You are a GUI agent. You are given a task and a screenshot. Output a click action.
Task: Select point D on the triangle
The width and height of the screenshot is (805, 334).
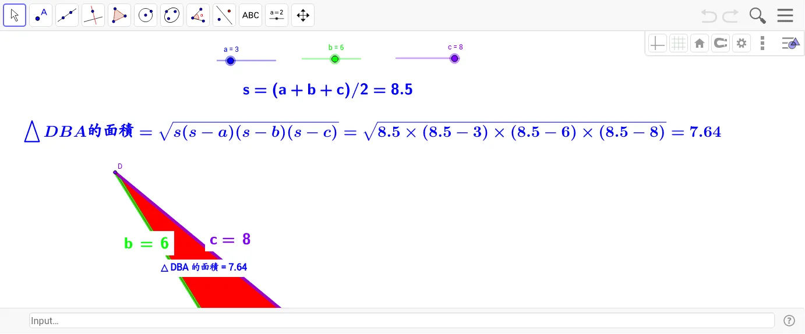pos(115,172)
